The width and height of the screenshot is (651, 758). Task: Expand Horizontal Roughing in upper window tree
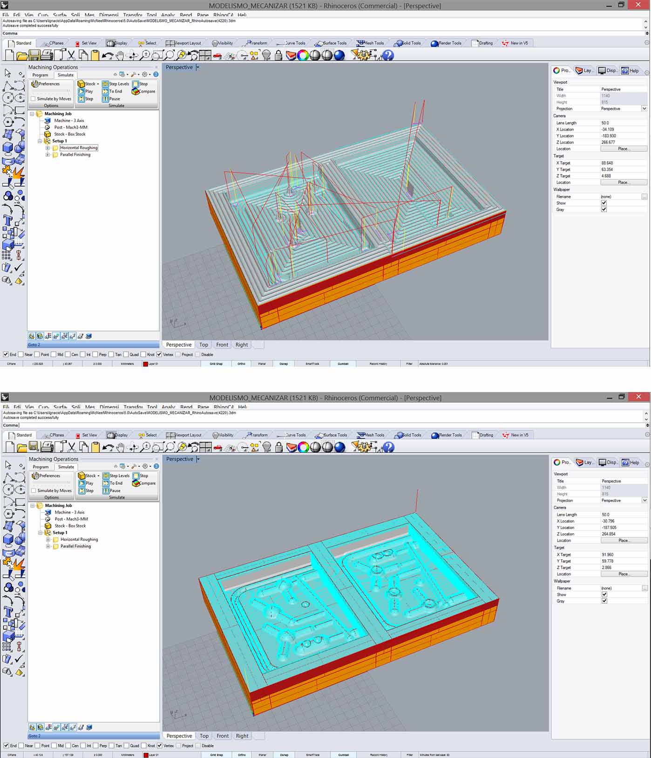(47, 148)
